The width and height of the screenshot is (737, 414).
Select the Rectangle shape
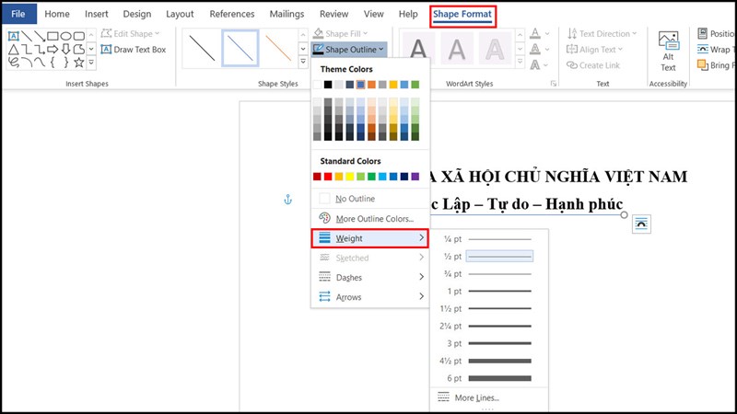(x=53, y=36)
